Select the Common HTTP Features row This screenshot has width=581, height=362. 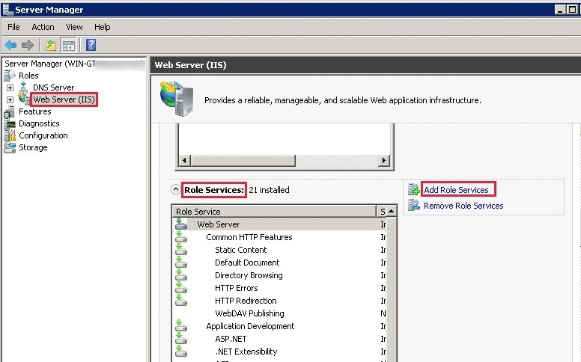(x=249, y=237)
